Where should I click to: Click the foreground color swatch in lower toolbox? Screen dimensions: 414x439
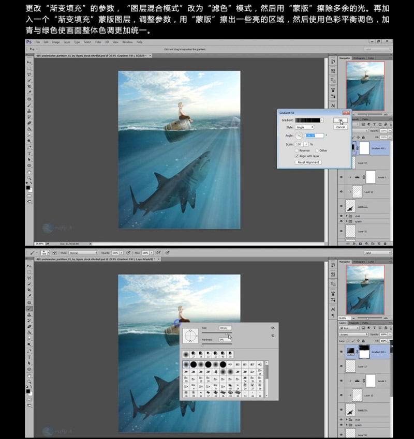[28, 391]
